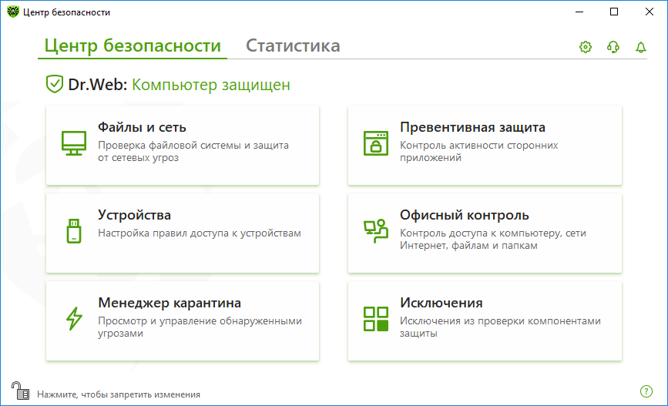Click the Dr.Web spider icon in title bar
668x406 pixels.
[x=13, y=12]
